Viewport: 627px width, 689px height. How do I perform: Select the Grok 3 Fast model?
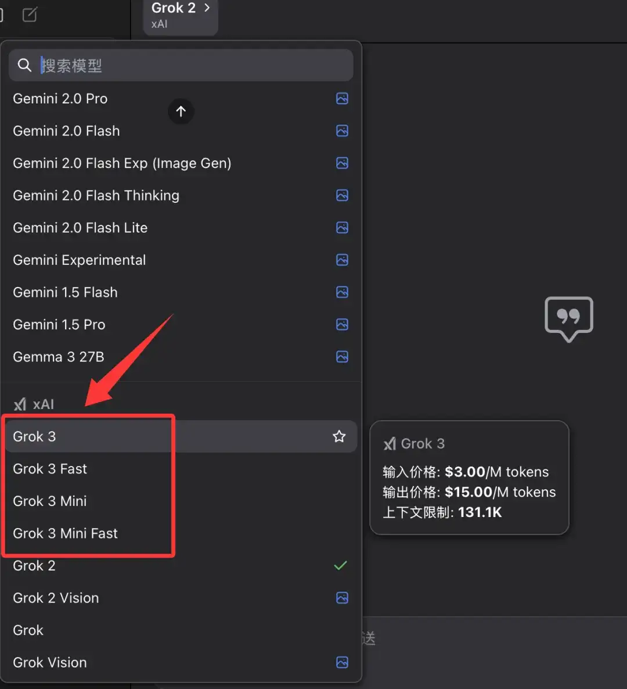[x=181, y=469]
